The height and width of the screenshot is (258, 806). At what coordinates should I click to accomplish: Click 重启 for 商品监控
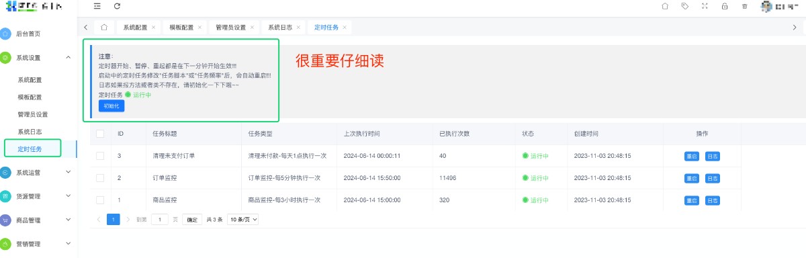coord(692,200)
